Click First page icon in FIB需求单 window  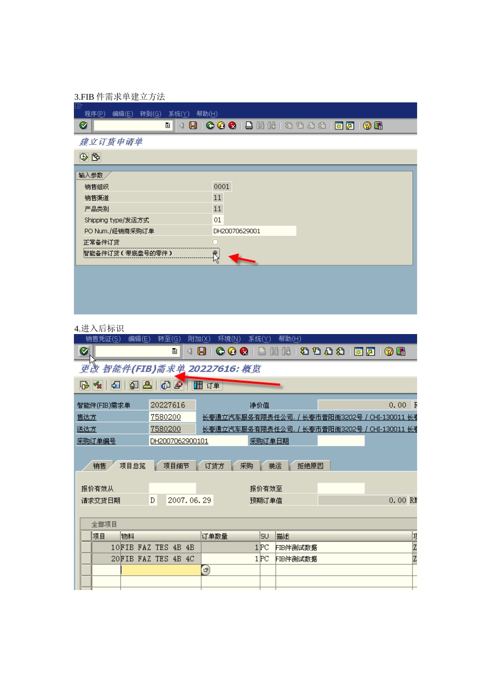[304, 351]
